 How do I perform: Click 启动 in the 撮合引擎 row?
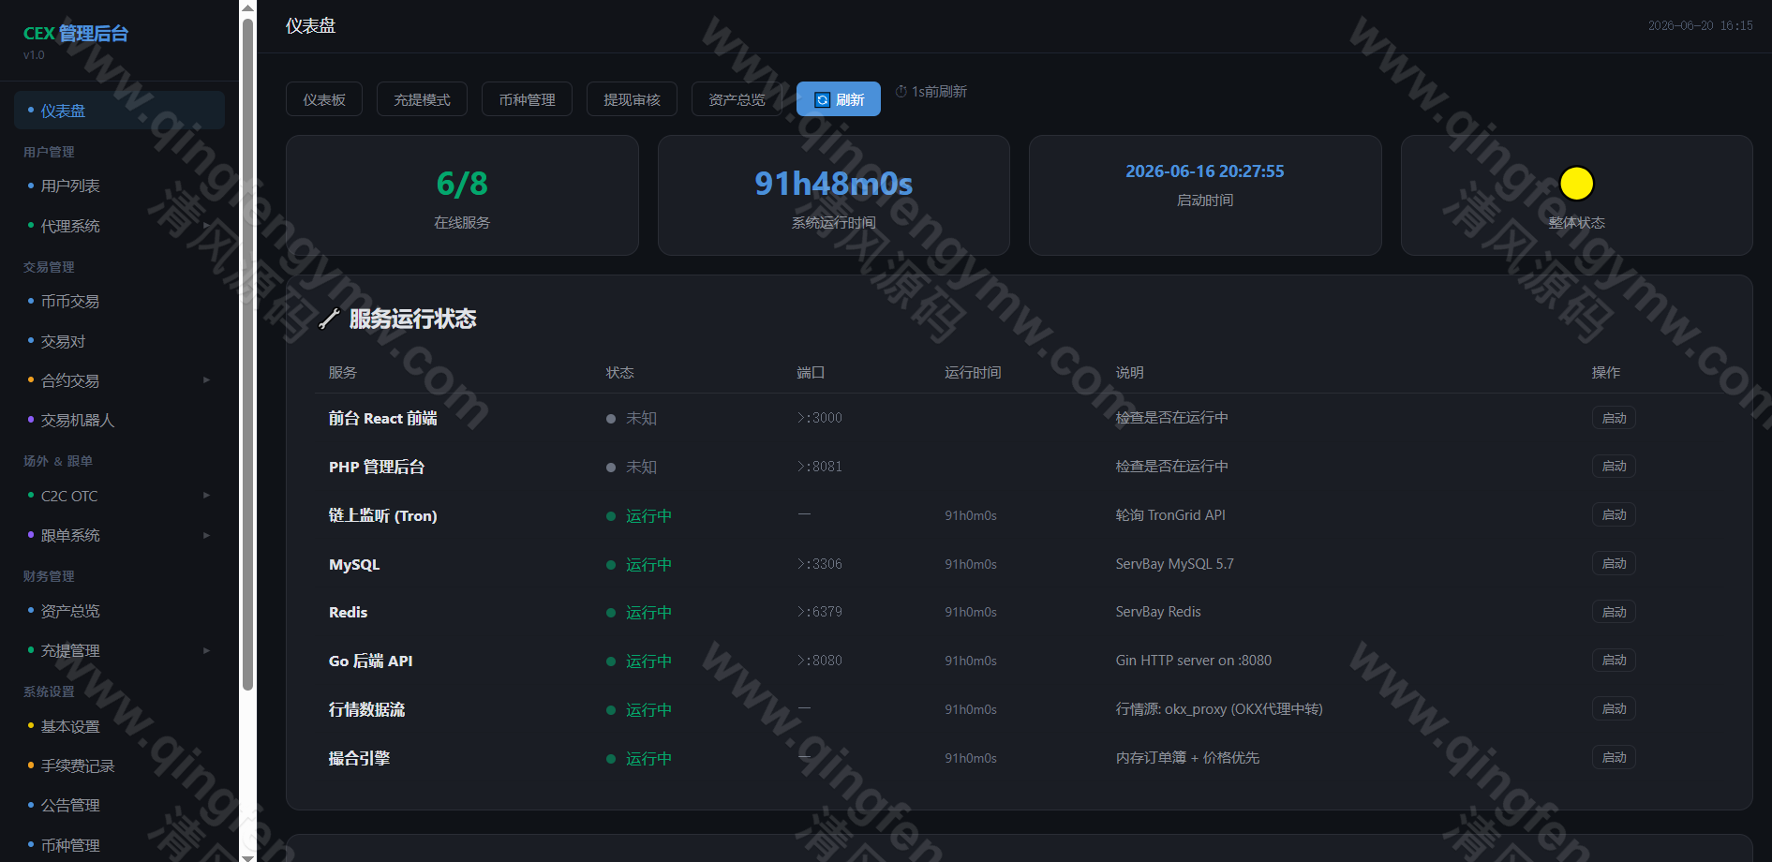pyautogui.click(x=1614, y=757)
